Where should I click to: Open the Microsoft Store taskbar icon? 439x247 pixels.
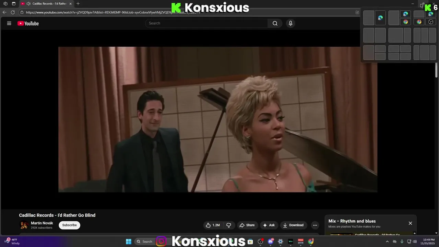click(250, 242)
